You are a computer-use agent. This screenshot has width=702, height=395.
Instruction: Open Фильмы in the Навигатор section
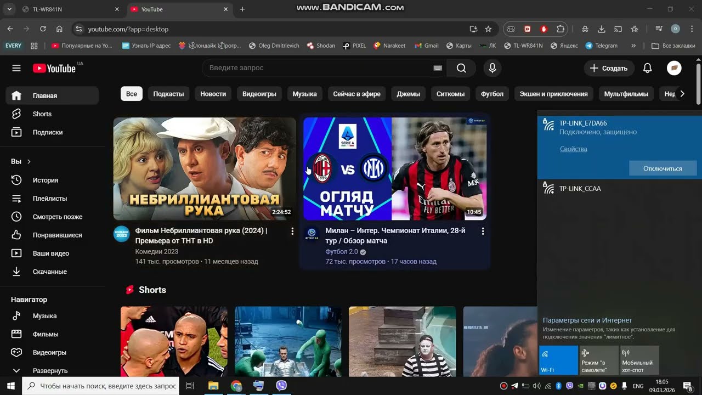53,334
